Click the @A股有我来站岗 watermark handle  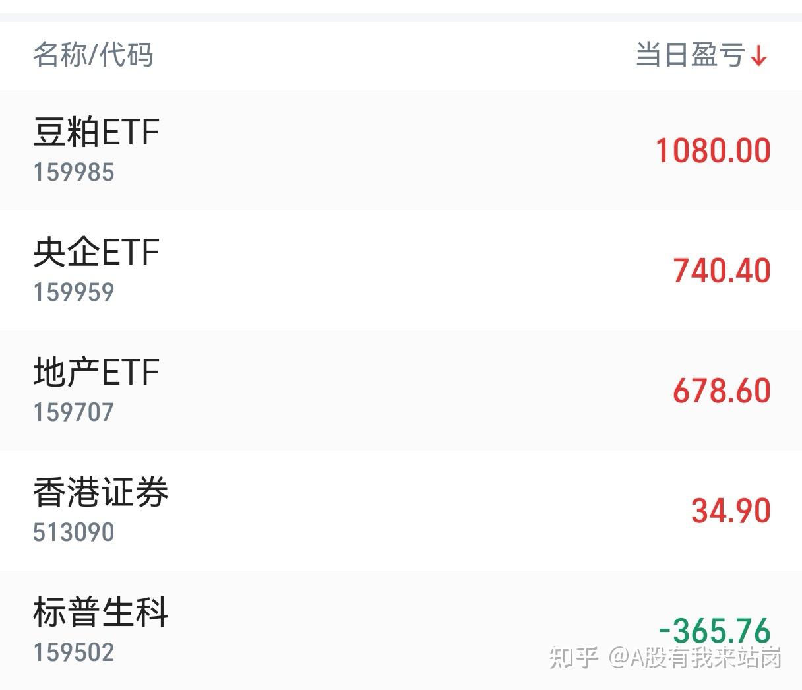point(695,658)
